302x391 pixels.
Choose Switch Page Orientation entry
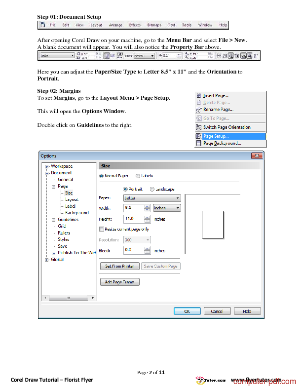pyautogui.click(x=230, y=127)
